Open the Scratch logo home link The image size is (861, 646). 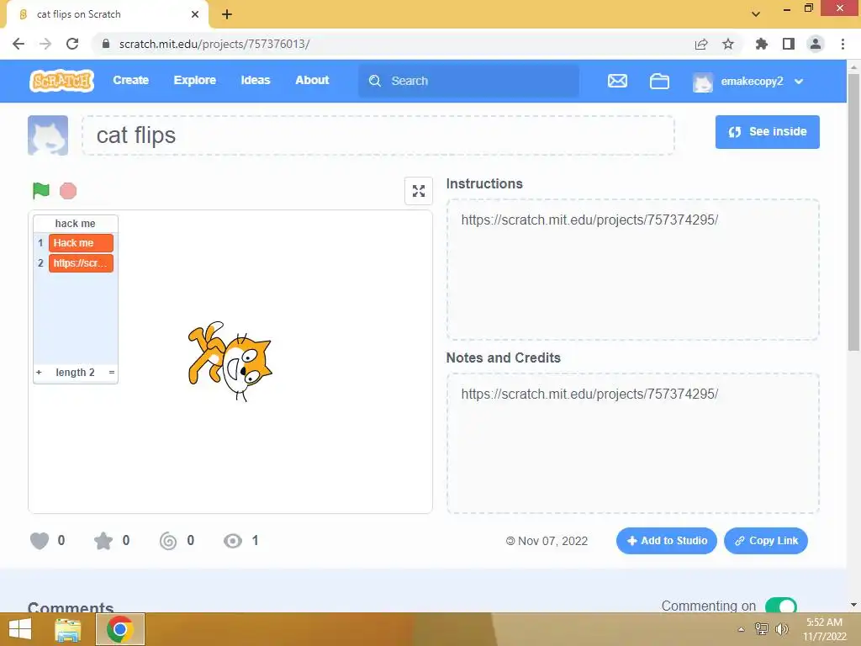(61, 81)
